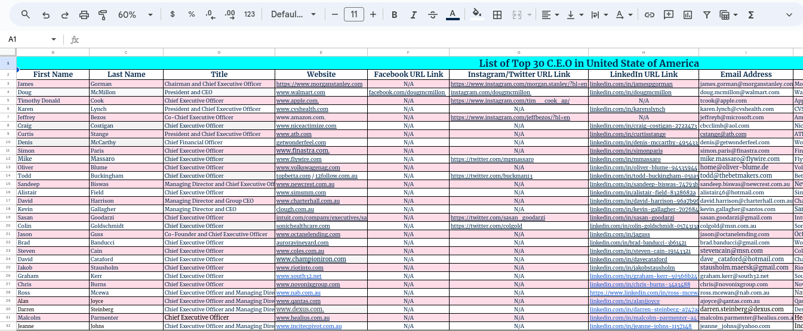Image resolution: width=803 pixels, height=331 pixels.
Task: Collapse the toolbar with chevron
Action: click(789, 14)
